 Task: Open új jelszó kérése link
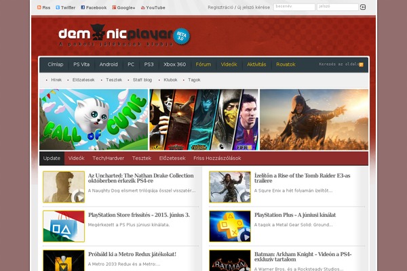coord(254,7)
